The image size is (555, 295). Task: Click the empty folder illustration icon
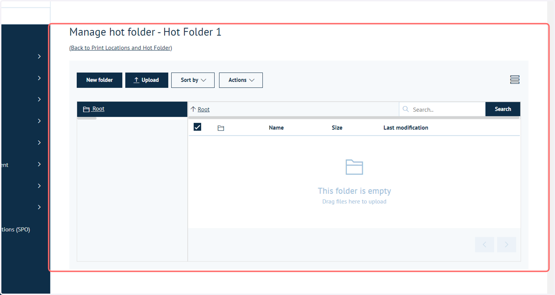tap(354, 167)
